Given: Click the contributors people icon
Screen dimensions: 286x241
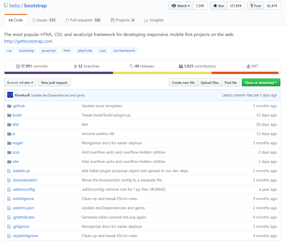Looking at the screenshot, I should click(181, 66).
